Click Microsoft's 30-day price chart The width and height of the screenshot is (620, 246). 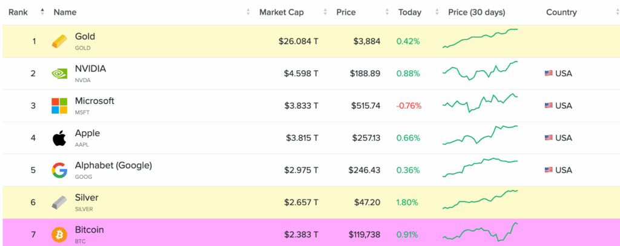480,104
